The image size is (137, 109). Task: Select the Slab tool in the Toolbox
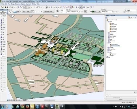click(3, 32)
